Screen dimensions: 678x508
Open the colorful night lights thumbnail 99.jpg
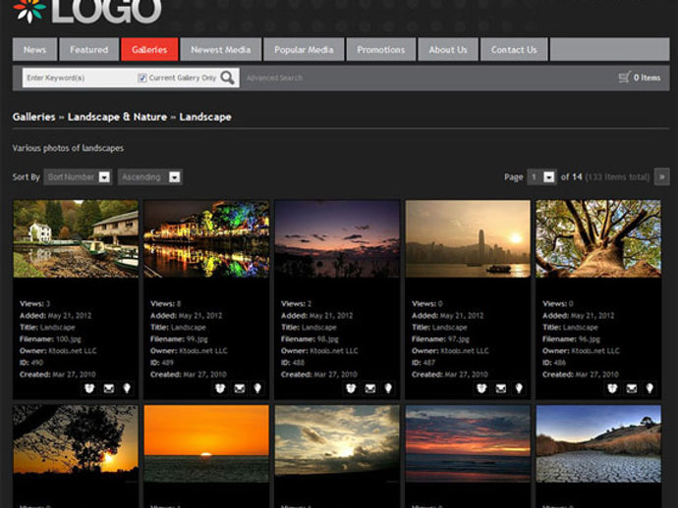(x=206, y=238)
